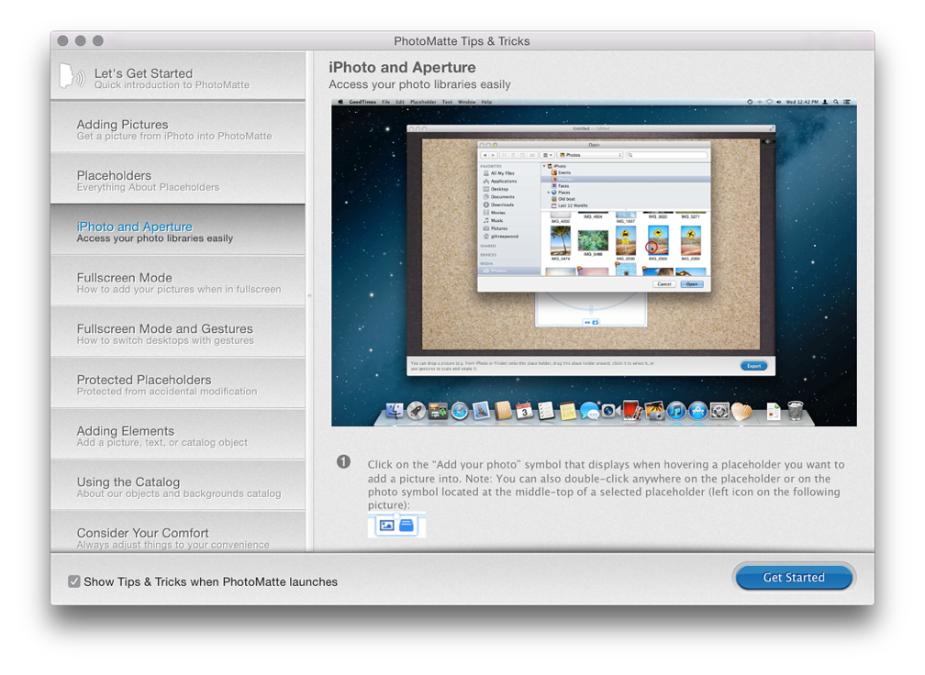Click the FaceTime camera icon in the tutorial screenshot

pyautogui.click(x=610, y=410)
